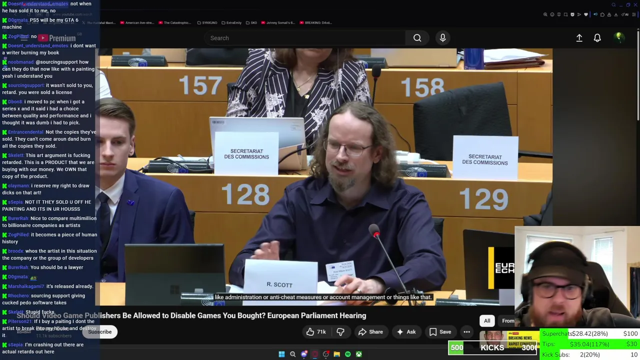Viewport: 640px width, 360px height.
Task: Click chat username 'broodx'
Action: [15, 251]
